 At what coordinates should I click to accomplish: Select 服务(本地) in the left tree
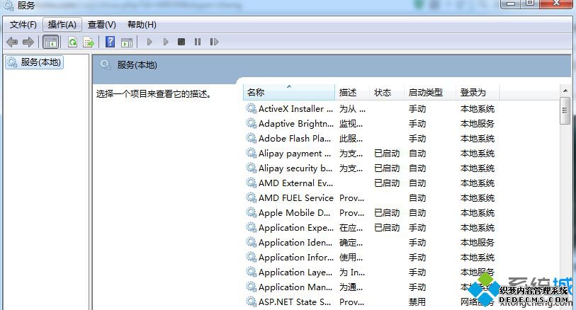[x=35, y=62]
